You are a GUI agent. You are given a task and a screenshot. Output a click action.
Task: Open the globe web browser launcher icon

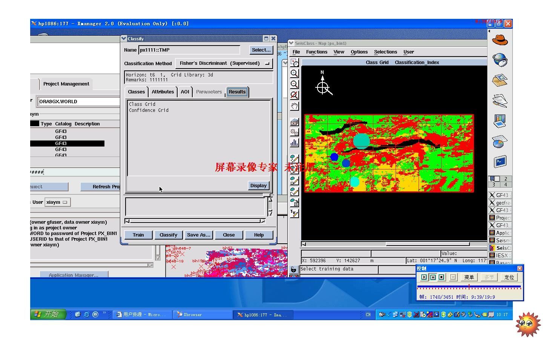[500, 60]
